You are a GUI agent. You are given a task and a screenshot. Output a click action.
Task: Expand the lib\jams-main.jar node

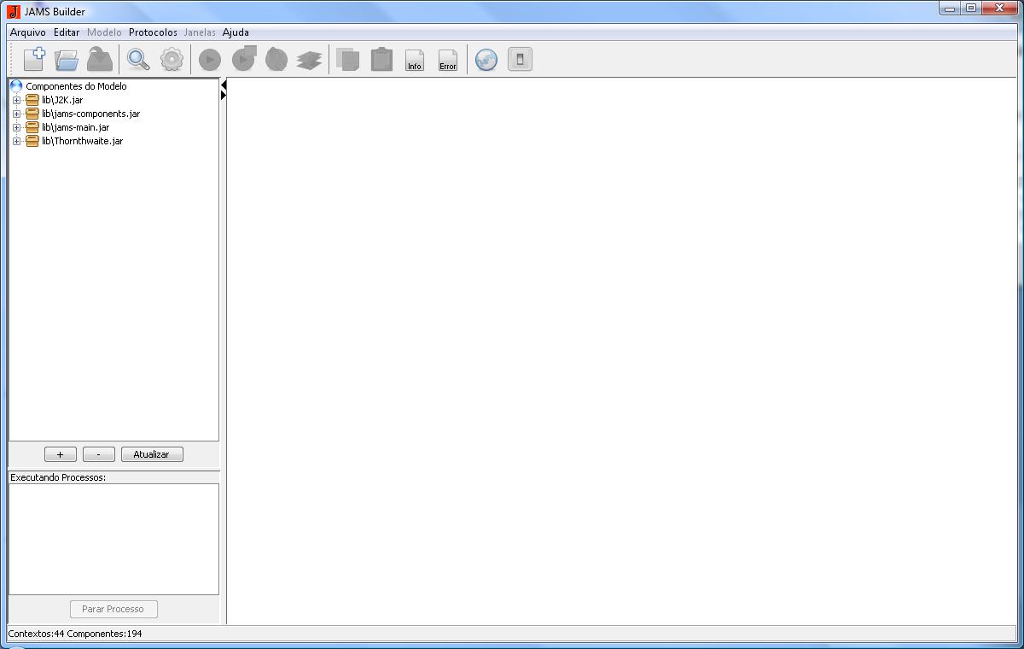[16, 127]
